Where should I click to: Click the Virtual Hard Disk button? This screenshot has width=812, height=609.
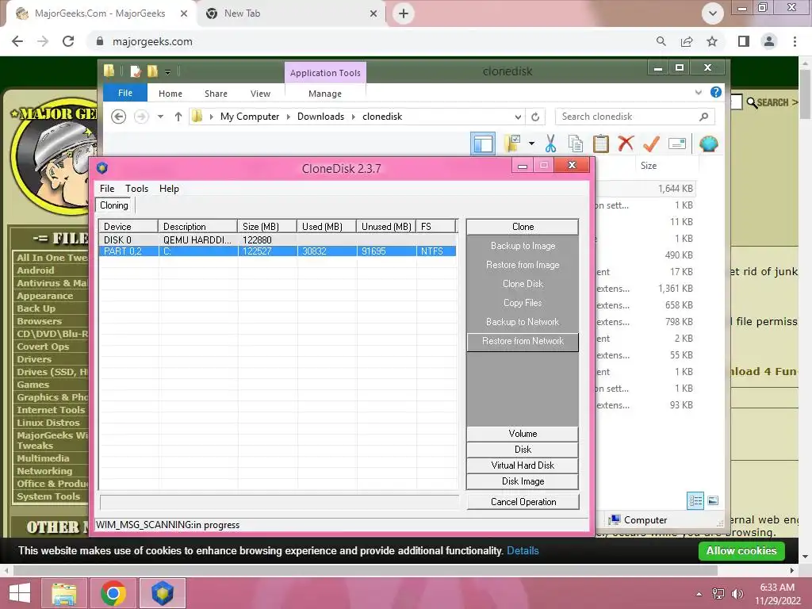point(523,465)
